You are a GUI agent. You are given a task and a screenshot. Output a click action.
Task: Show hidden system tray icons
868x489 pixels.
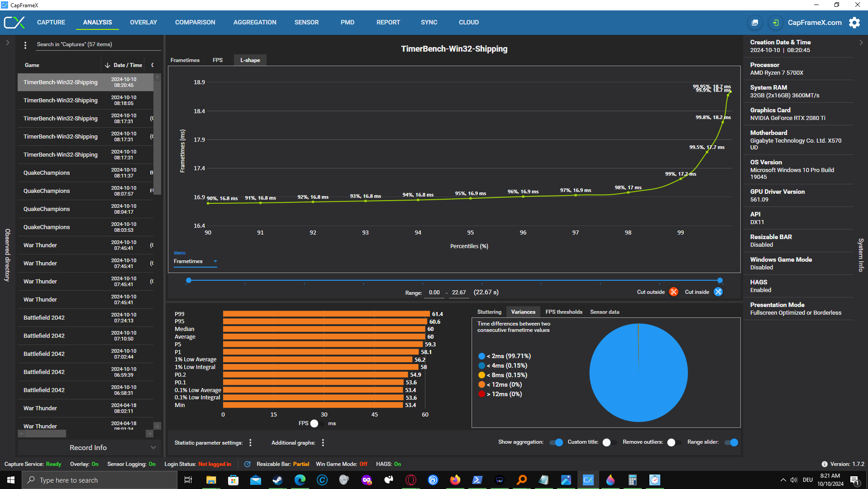[783, 480]
